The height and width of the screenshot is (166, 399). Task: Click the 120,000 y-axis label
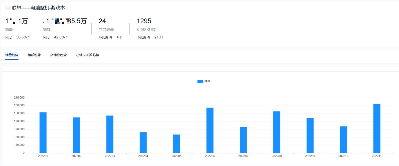pos(19,121)
